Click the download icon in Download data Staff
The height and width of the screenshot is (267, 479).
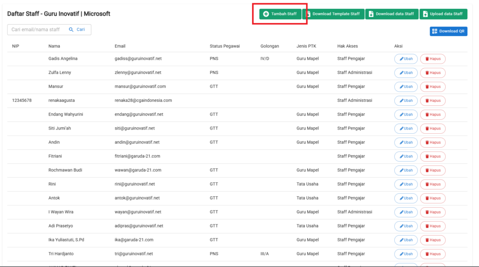coord(371,14)
